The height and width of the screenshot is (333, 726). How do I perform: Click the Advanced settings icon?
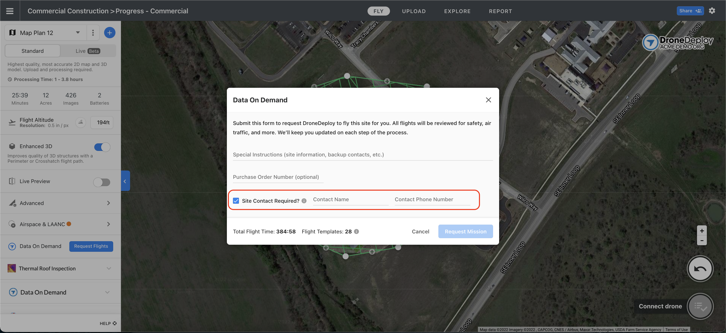click(x=12, y=203)
